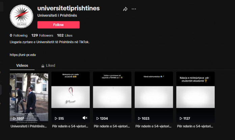Click the caption under the 1204-play video
Viewport: 235px width, 140px height.
112,126
